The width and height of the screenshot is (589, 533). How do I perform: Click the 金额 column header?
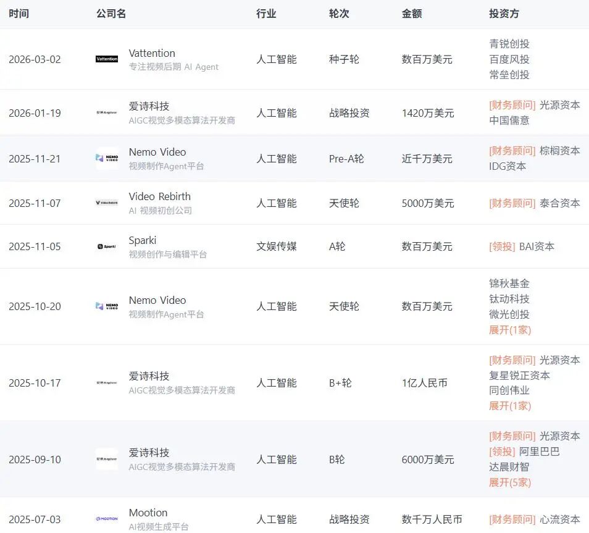tap(412, 14)
